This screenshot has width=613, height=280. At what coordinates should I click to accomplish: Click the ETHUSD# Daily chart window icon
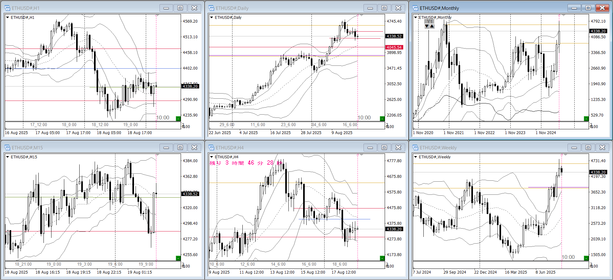click(x=211, y=8)
